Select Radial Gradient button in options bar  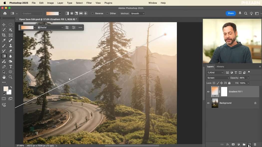pos(72,13)
